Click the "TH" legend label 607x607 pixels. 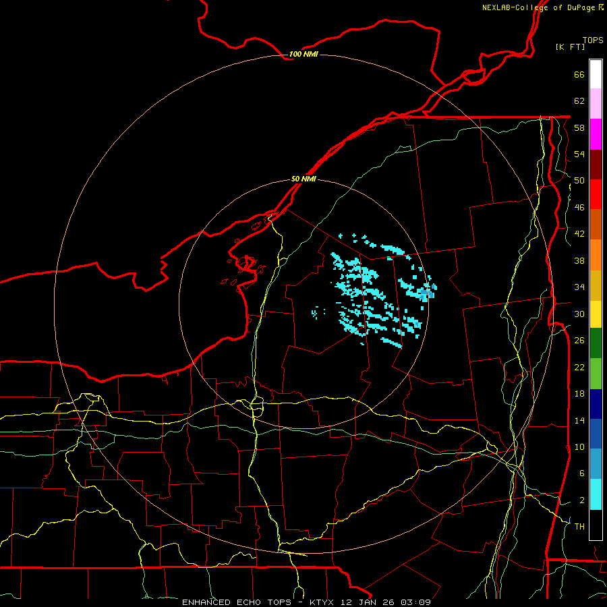pos(579,527)
